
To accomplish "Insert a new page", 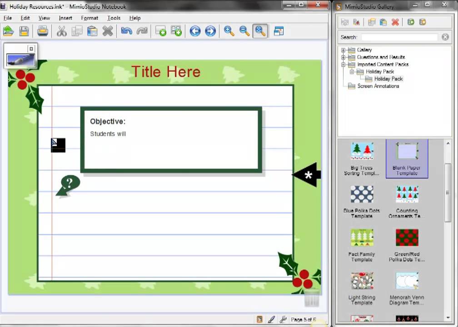I will [161, 31].
